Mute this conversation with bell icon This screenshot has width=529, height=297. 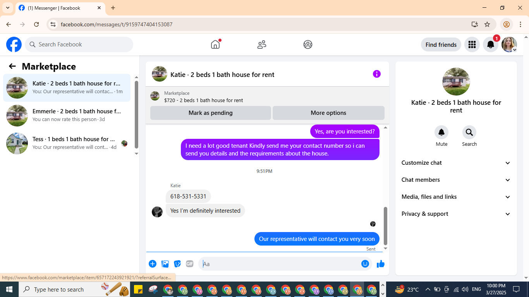click(x=441, y=132)
